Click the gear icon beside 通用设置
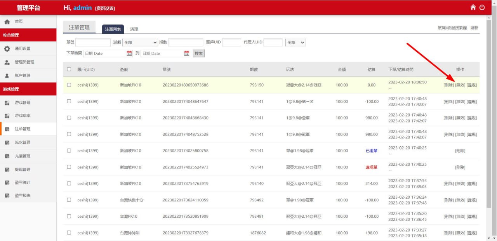 pos(7,49)
